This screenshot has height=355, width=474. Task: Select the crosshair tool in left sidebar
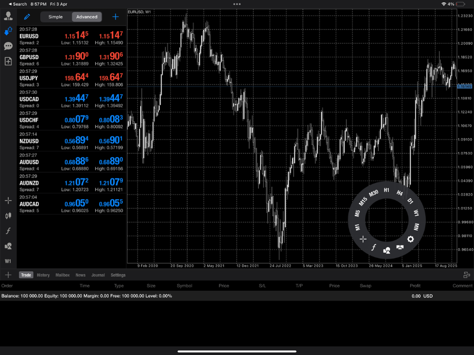point(8,201)
